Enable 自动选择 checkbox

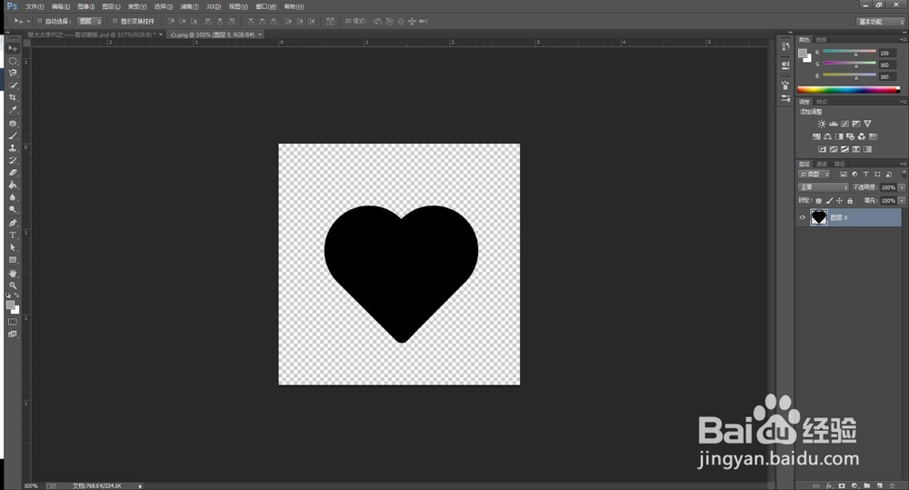pos(39,21)
